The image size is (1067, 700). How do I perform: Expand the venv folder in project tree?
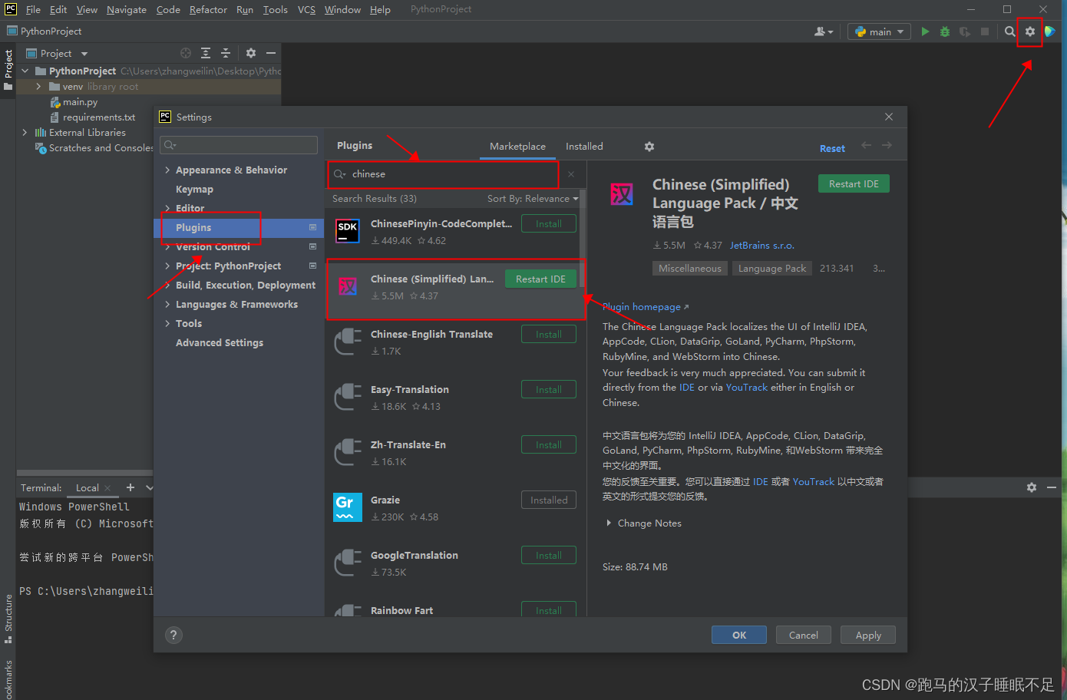click(x=38, y=87)
